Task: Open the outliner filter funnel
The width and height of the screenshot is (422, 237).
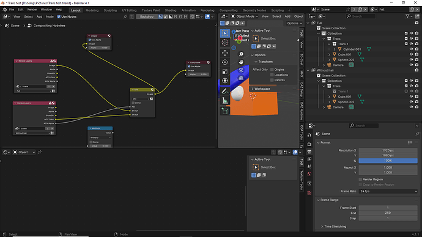Action: click(x=407, y=16)
